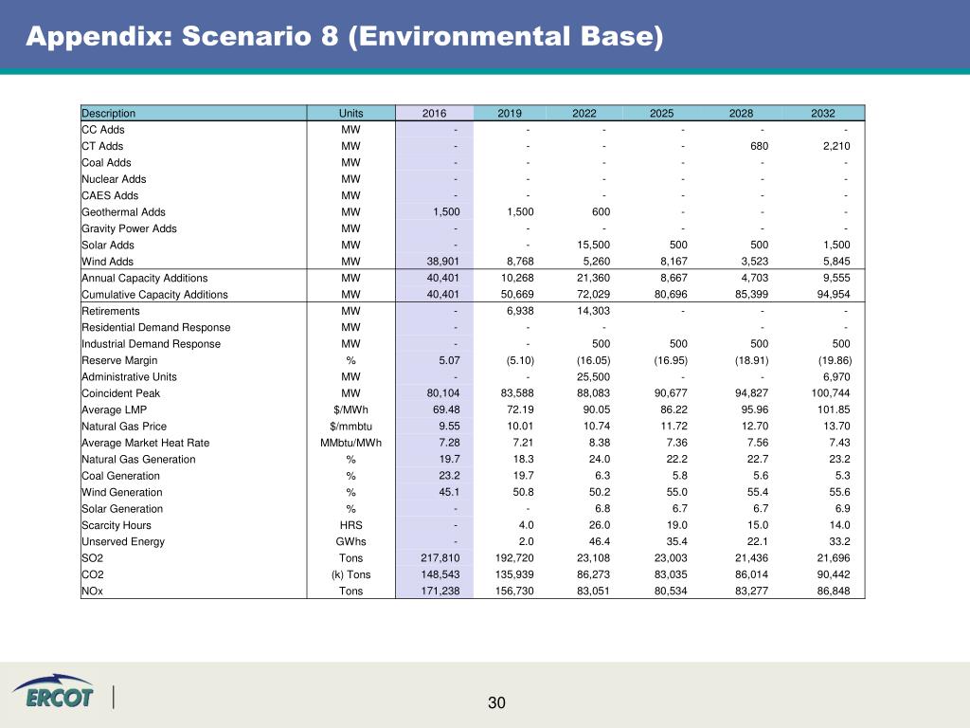The height and width of the screenshot is (728, 970).
Task: Click the Scarcity Hours label
Action: (x=117, y=525)
